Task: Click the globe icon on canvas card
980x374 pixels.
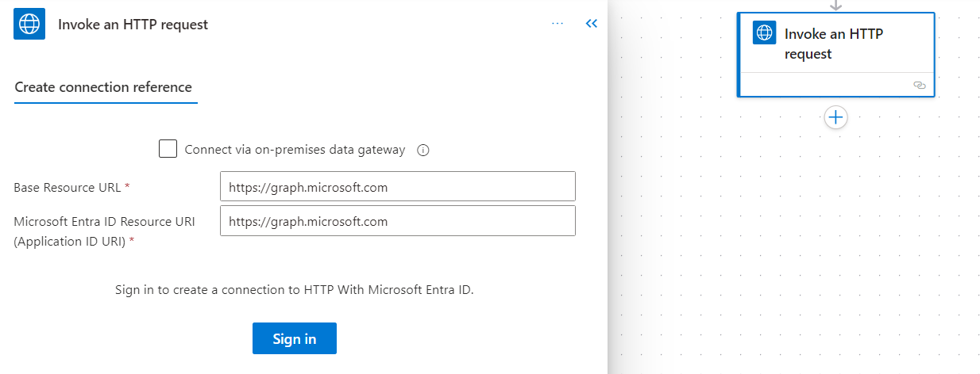Action: pos(764,32)
